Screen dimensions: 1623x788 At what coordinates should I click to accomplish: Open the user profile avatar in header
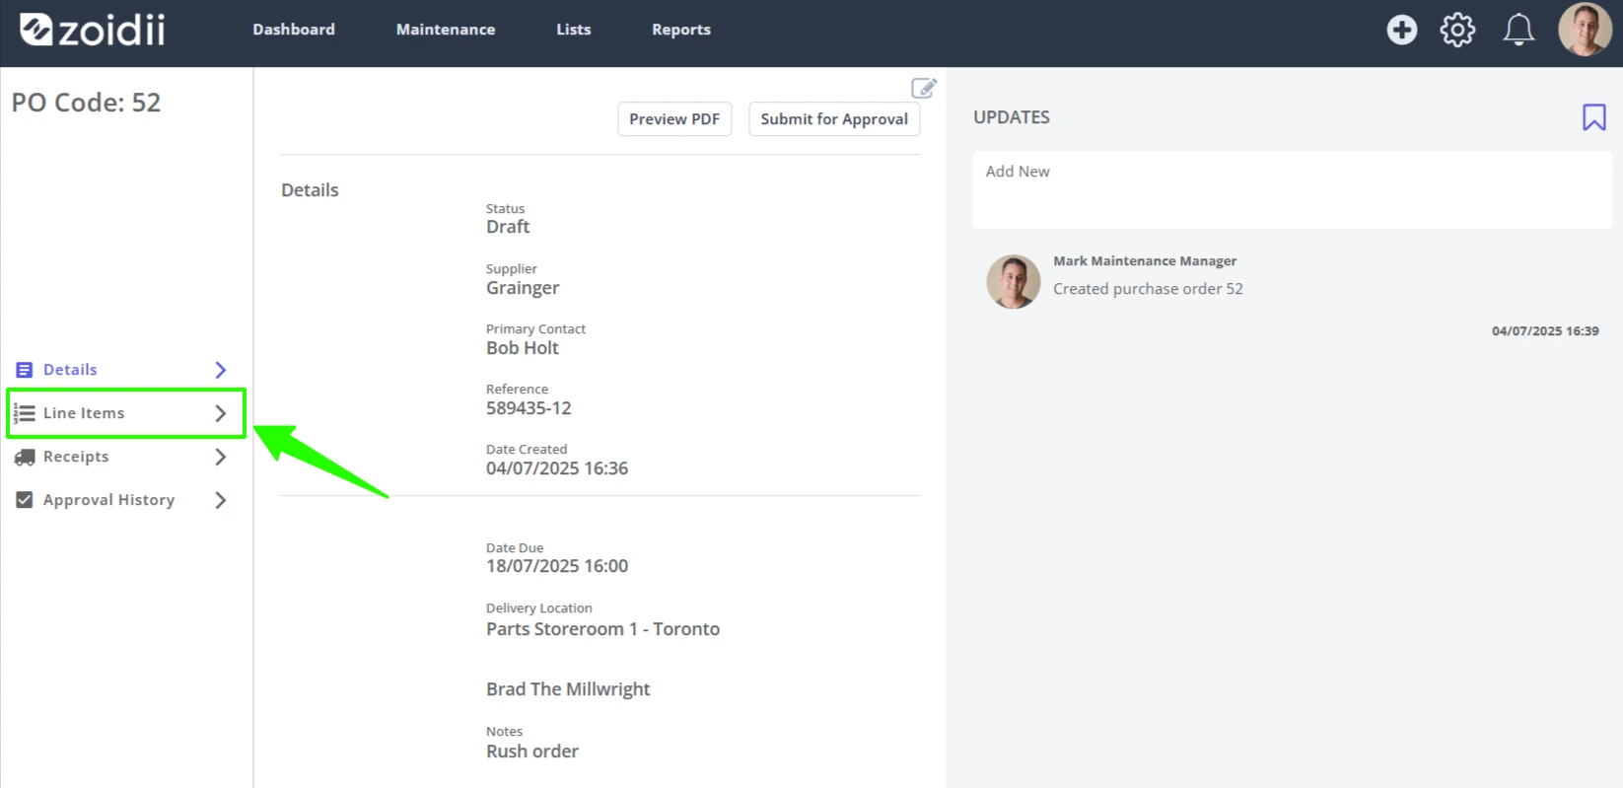click(1585, 30)
